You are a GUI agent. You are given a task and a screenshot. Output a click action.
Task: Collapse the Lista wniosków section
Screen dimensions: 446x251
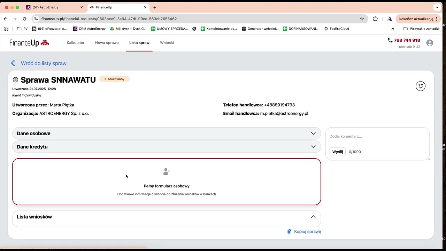click(x=313, y=217)
